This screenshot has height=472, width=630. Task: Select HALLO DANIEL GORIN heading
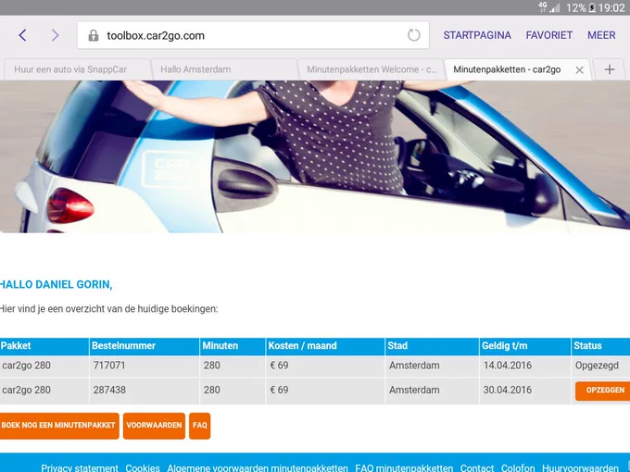click(x=56, y=284)
